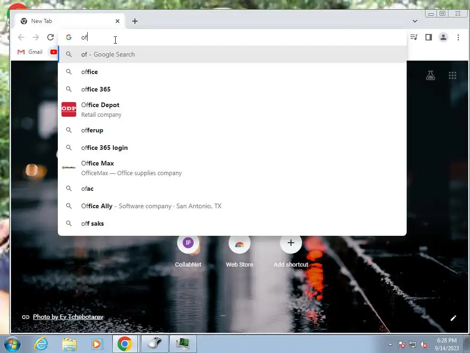This screenshot has height=353, width=470.
Task: Open the Windows Start menu
Action: (12, 344)
